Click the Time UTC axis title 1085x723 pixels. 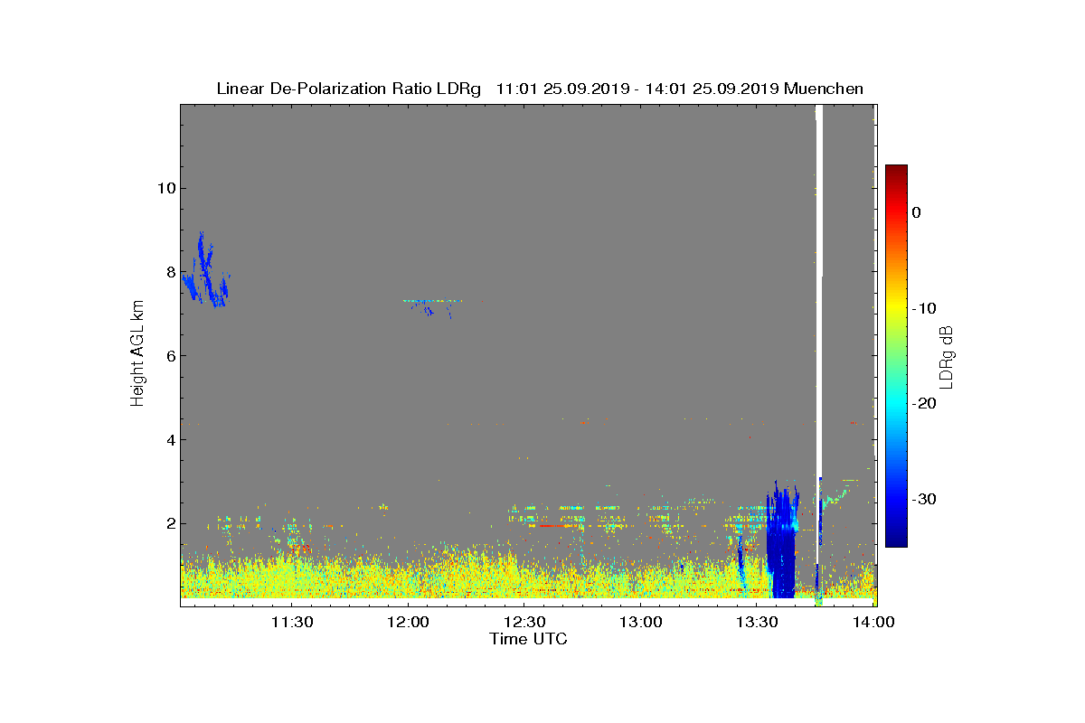coord(528,639)
